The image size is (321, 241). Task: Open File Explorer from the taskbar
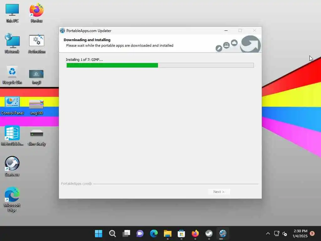[167, 233]
